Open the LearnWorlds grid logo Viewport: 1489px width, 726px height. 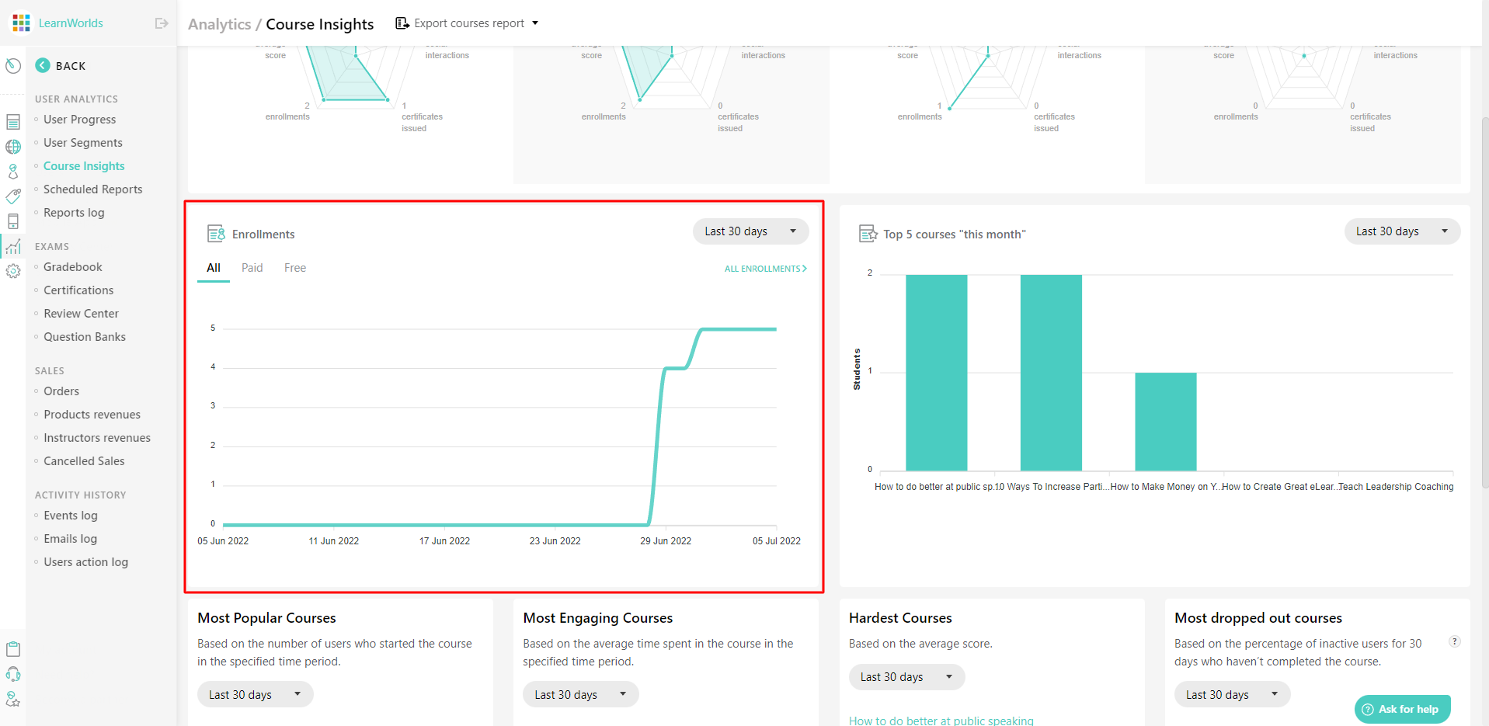(x=20, y=23)
